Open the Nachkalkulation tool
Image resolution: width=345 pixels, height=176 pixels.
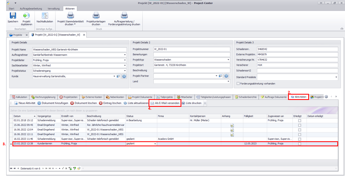[45, 16]
